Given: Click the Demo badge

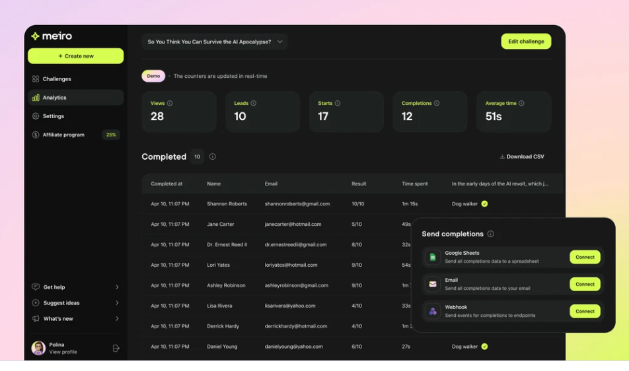Looking at the screenshot, I should point(153,76).
